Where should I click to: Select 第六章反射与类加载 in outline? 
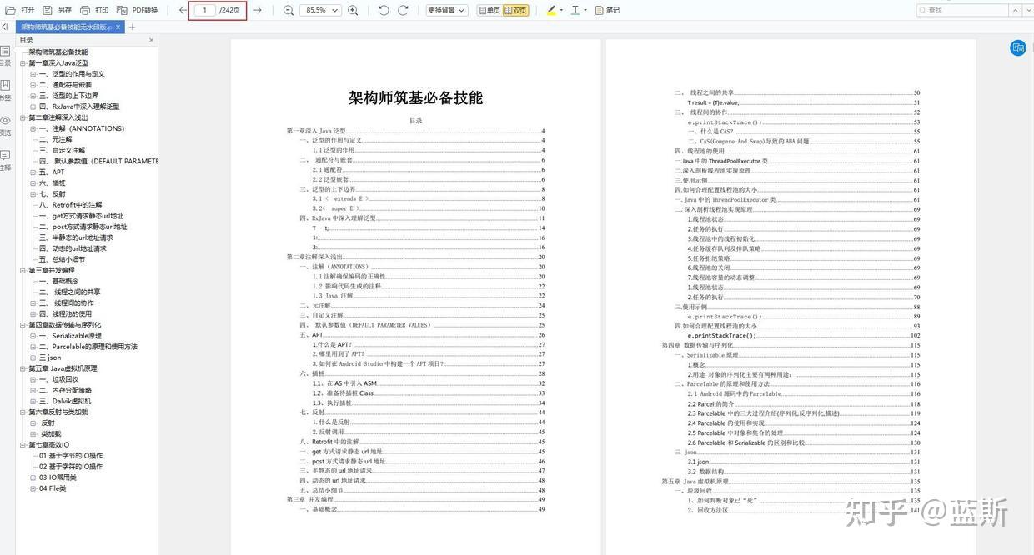coord(58,412)
